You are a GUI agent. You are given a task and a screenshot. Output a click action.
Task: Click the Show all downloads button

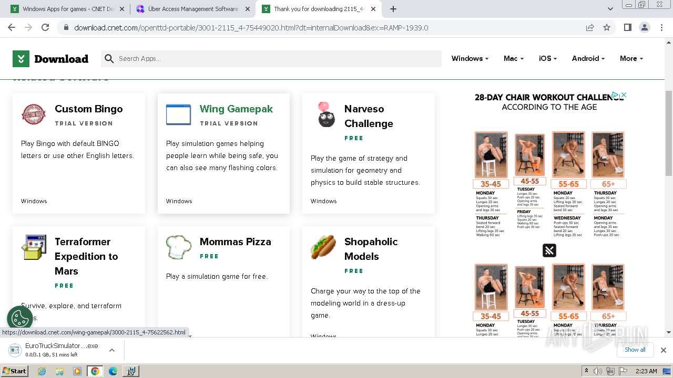[635, 350]
